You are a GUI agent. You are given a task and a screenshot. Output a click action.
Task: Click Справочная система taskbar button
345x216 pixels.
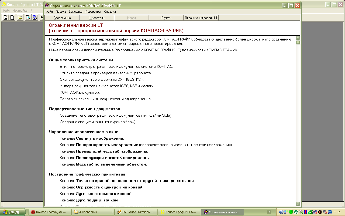pyautogui.click(x=223, y=212)
